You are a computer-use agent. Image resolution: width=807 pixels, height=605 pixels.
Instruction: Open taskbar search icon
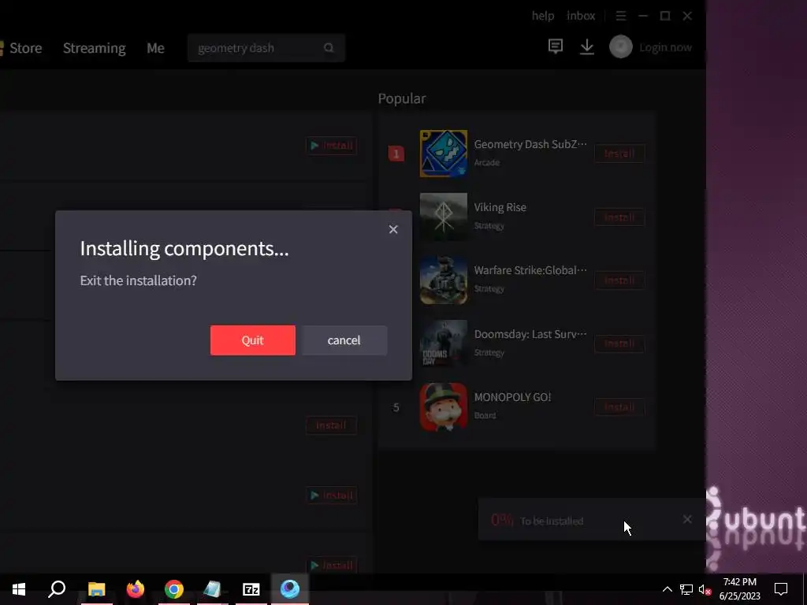57,589
